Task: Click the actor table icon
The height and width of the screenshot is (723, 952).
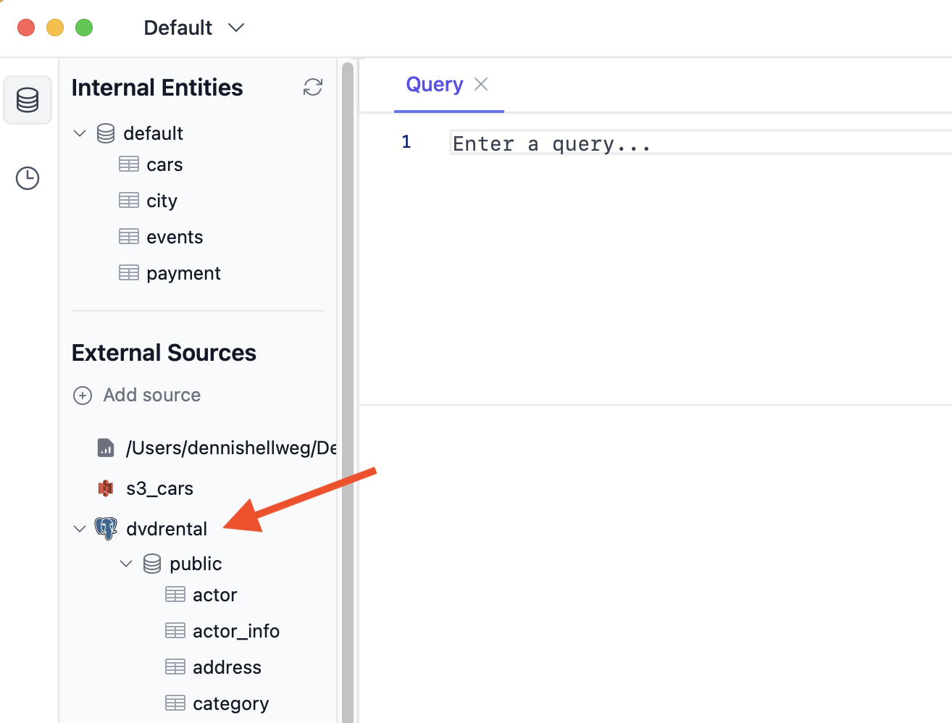Action: [175, 595]
